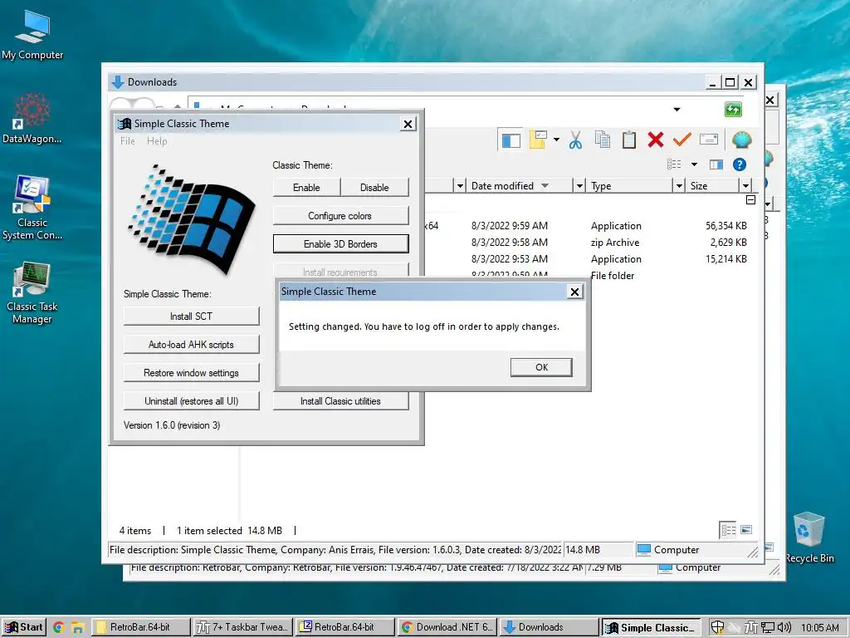The width and height of the screenshot is (850, 638).
Task: Click the Enable 3D Borders button
Action: [340, 244]
